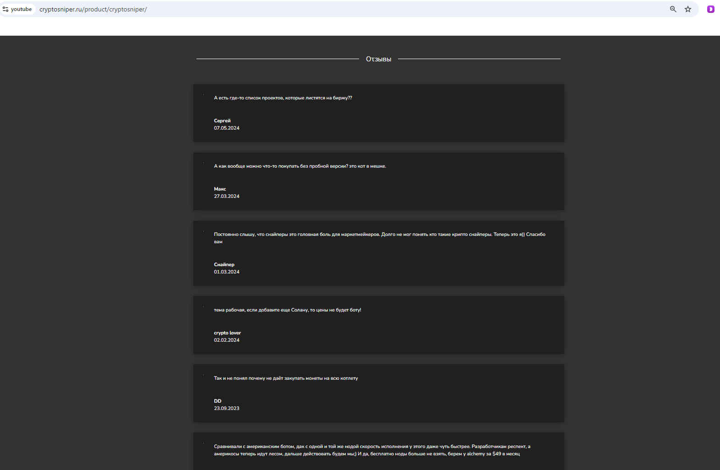Click reviewer name Сергей

pos(222,121)
